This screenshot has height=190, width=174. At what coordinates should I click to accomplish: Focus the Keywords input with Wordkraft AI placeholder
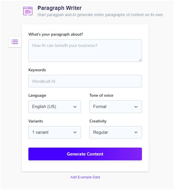85,81
